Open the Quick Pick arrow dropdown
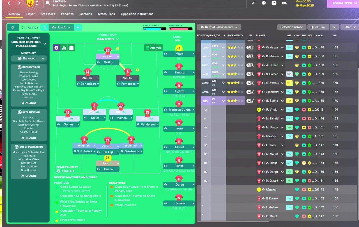 [x=334, y=27]
